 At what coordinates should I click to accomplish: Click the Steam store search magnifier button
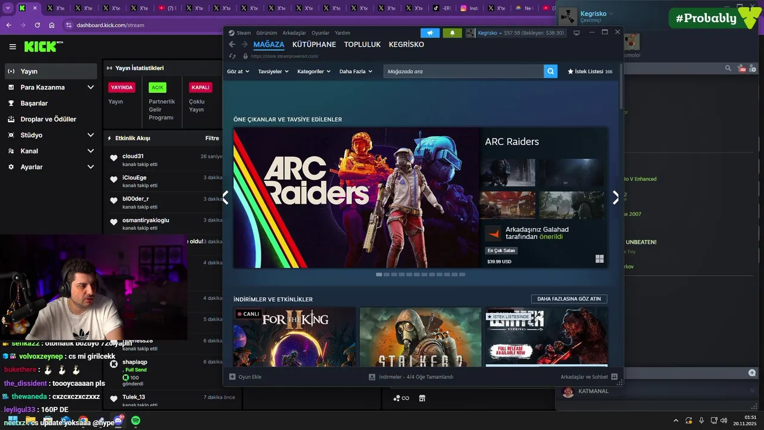550,71
